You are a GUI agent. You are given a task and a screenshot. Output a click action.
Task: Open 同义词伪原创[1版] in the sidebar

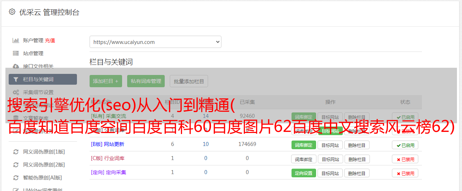[x=44, y=152]
